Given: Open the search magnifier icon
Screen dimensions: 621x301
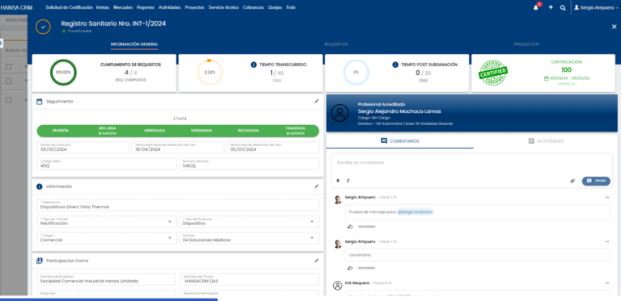Looking at the screenshot, I should (563, 7).
